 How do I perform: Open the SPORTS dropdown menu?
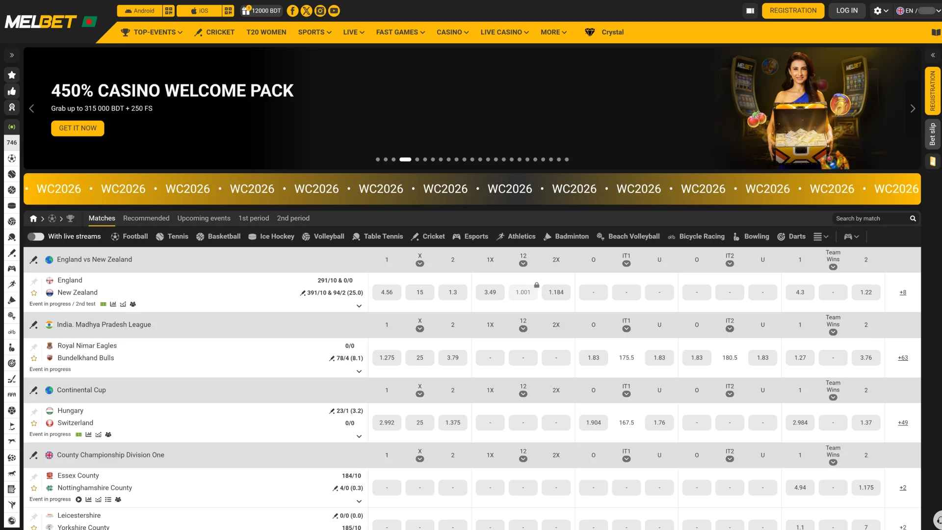315,32
